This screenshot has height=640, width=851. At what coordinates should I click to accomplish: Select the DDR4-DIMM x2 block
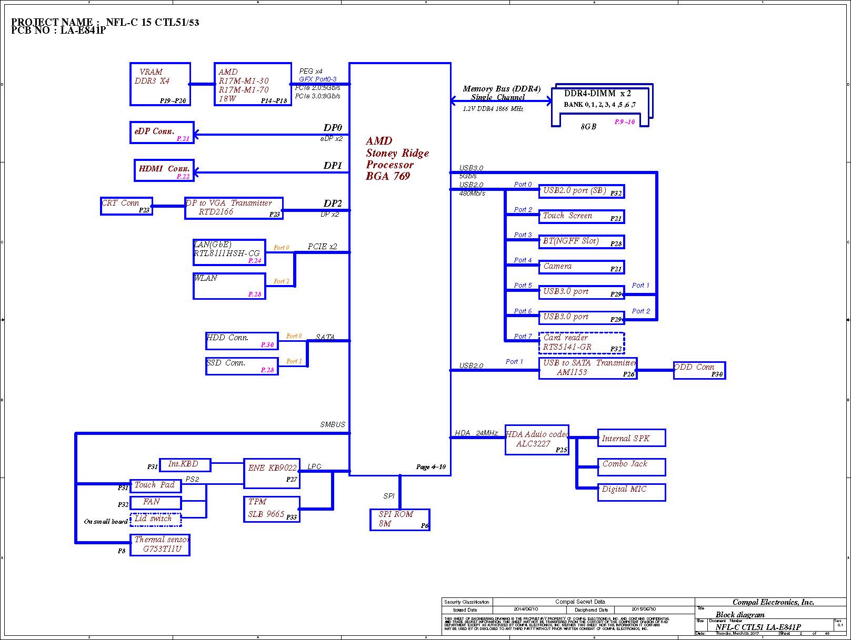602,105
